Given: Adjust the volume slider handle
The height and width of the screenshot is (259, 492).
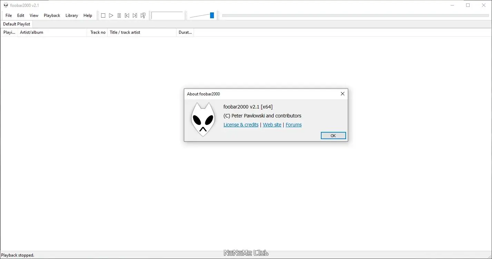Looking at the screenshot, I should 212,15.
